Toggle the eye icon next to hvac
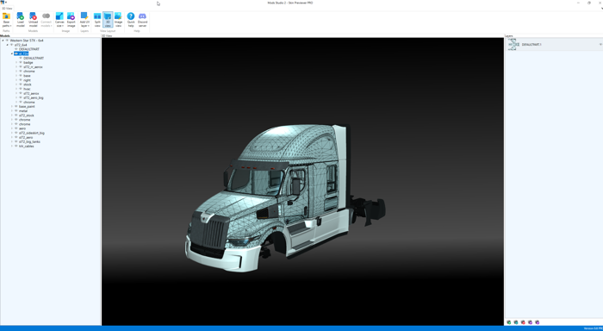This screenshot has width=603, height=331. (x=21, y=89)
